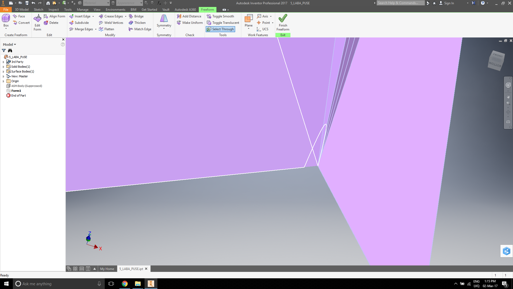Switch to the Inspect ribbon tab
The image size is (513, 289).
point(53,9)
